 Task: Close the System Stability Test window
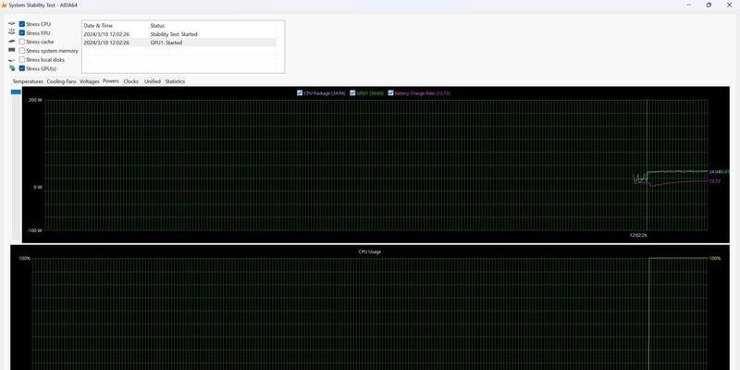point(729,6)
